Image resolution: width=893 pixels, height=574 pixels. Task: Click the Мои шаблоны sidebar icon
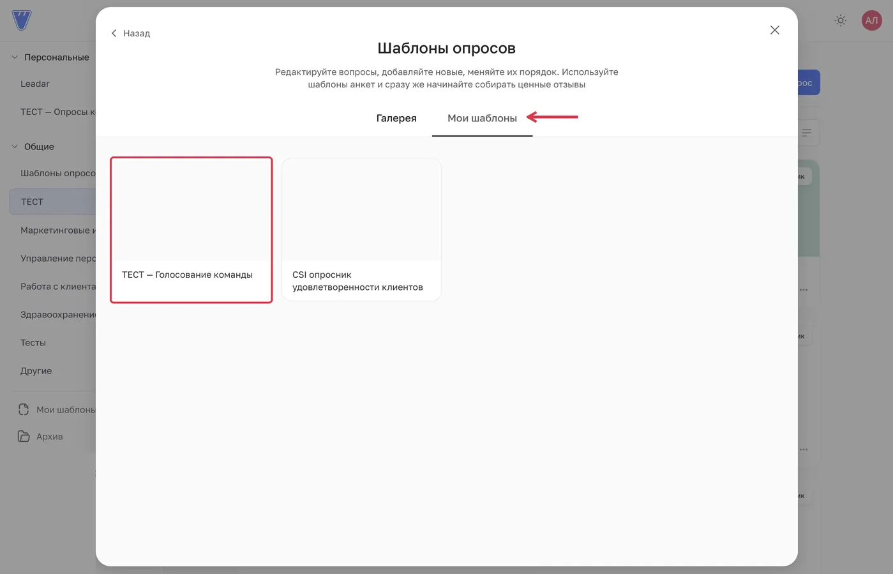coord(24,409)
